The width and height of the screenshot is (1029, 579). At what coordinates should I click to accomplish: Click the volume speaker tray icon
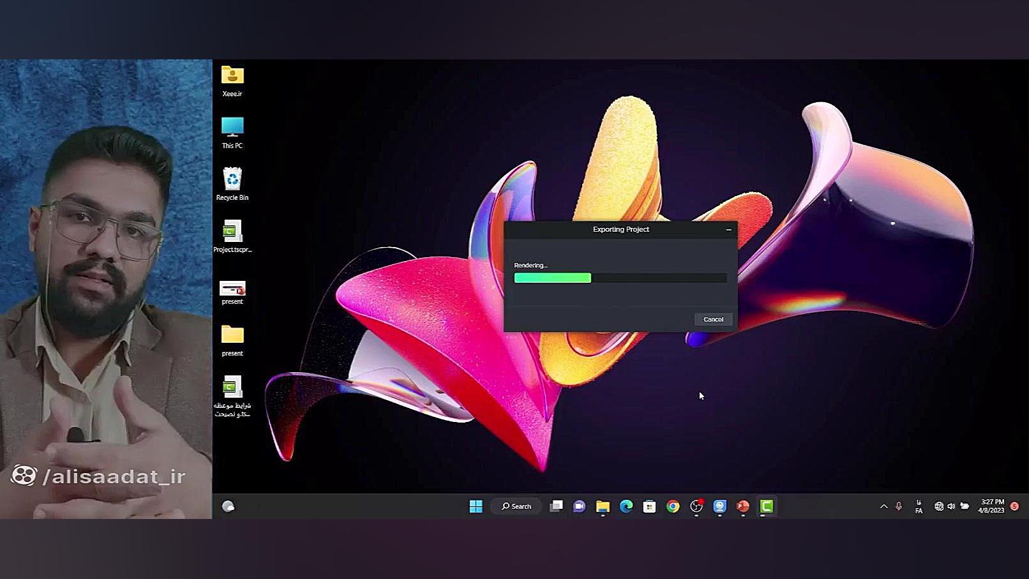pos(951,506)
